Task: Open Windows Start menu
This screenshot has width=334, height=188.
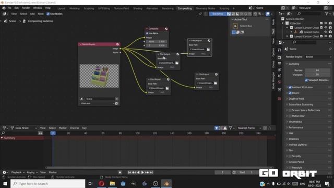Action: coord(5,183)
